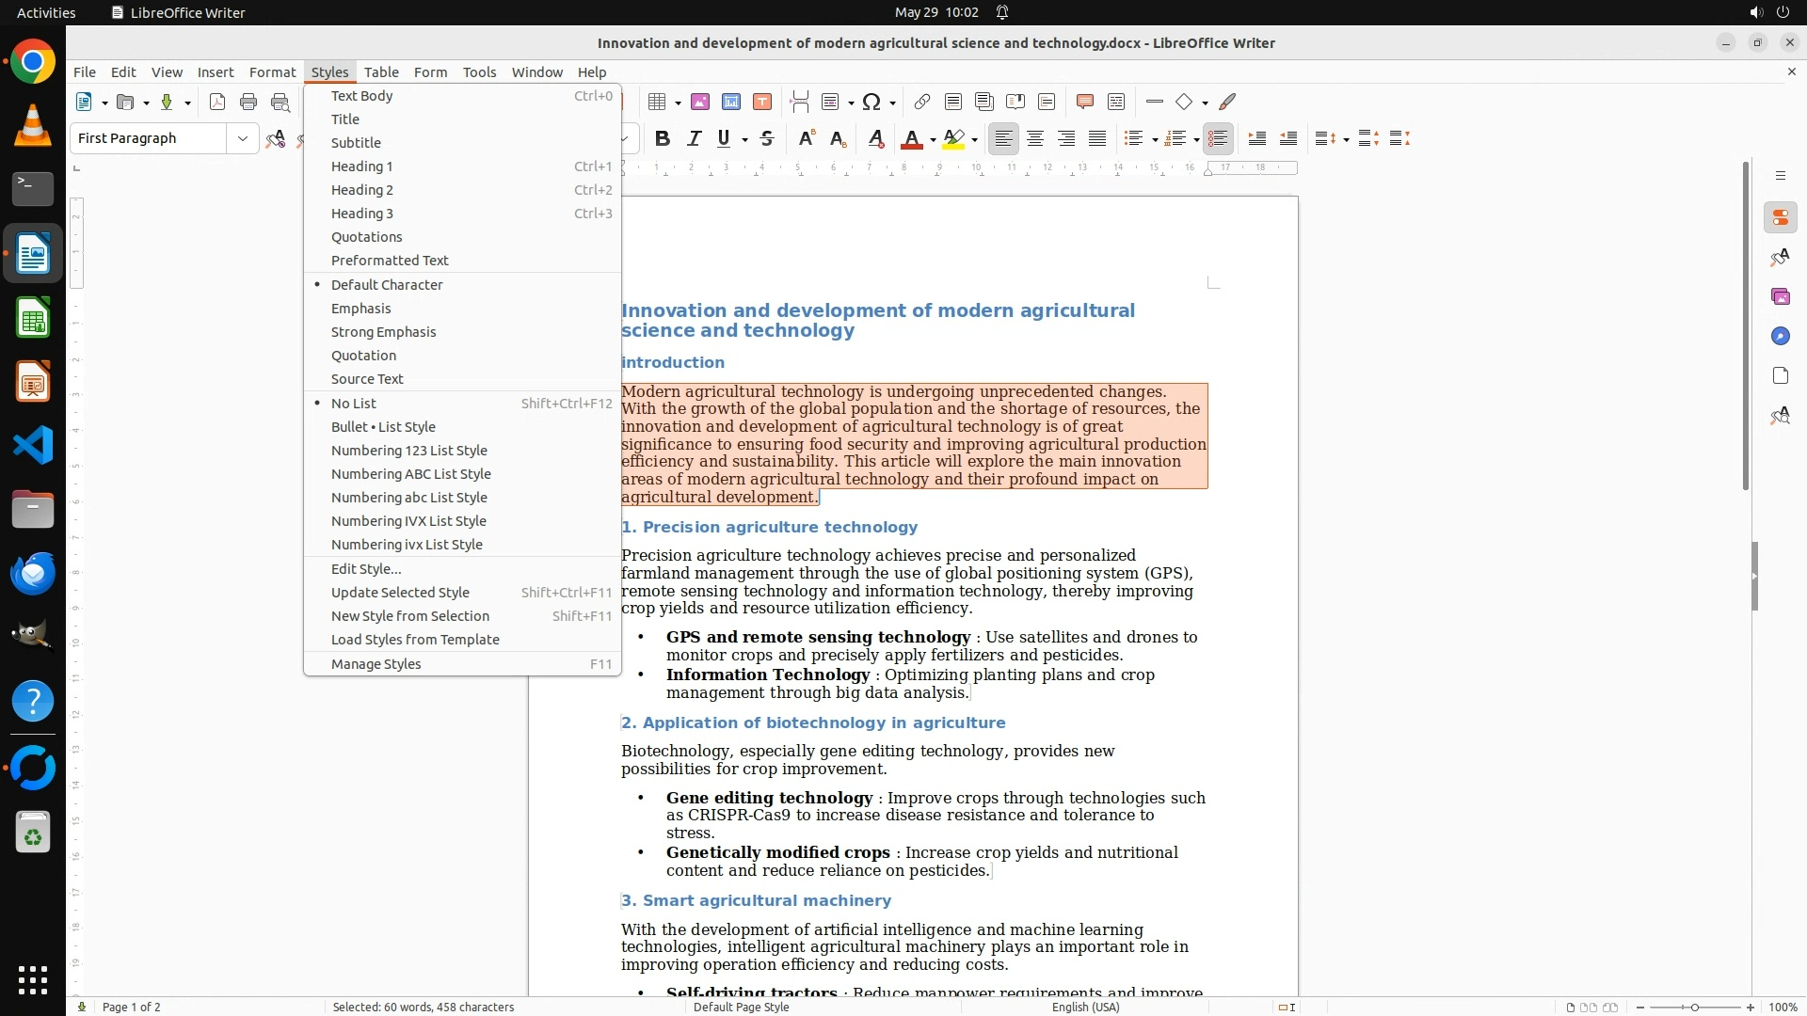This screenshot has width=1807, height=1016.
Task: Insert a hyperlink via the chain icon
Action: pos(922,102)
